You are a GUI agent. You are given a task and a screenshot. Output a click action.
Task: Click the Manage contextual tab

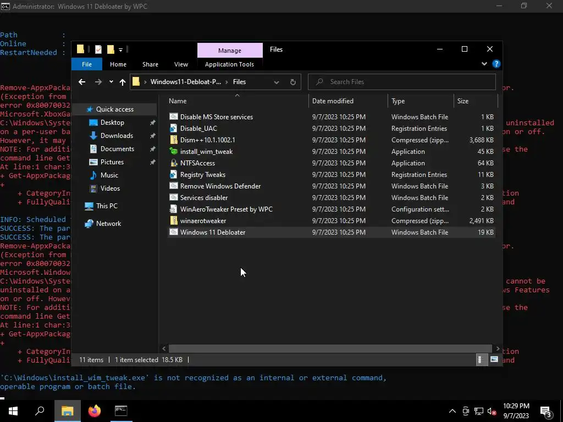point(230,51)
